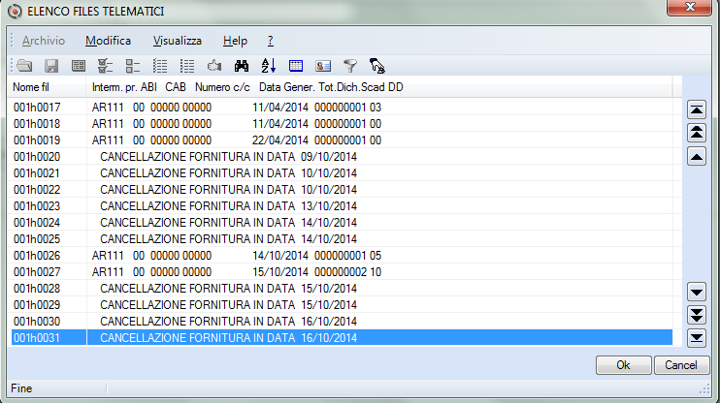Screen dimensions: 720x403
Task: Click the pointing hand cursor icon
Action: [377, 66]
